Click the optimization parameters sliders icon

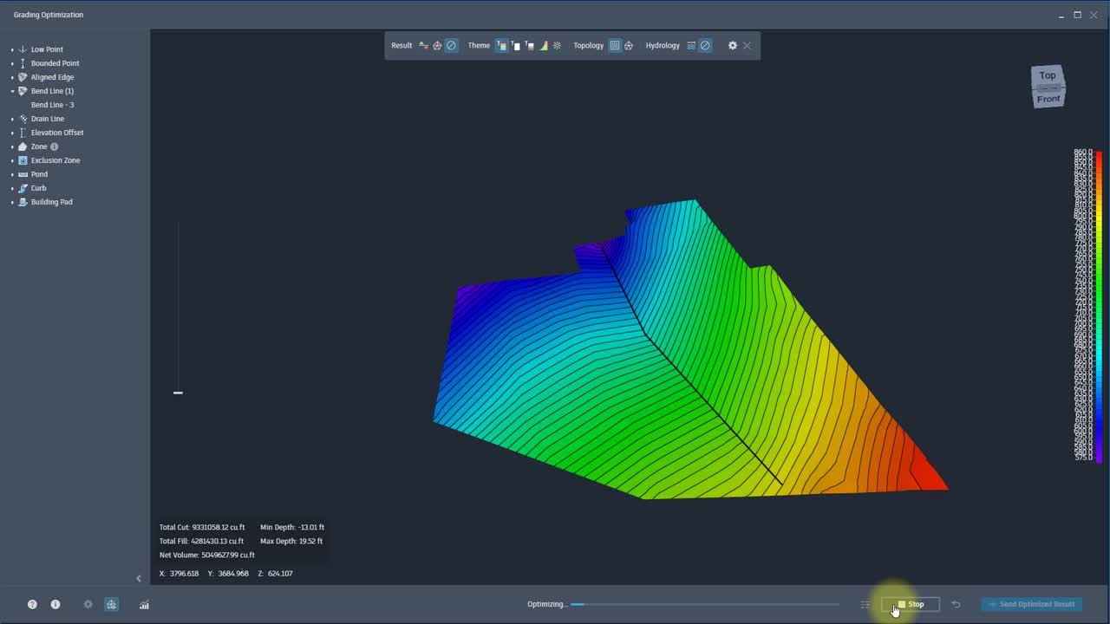coord(865,604)
